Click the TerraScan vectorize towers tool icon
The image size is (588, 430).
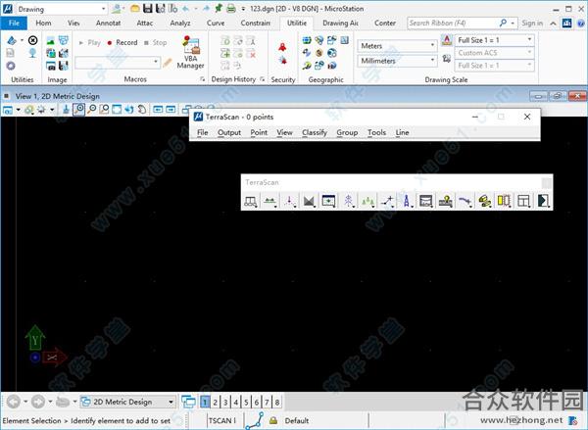point(348,202)
